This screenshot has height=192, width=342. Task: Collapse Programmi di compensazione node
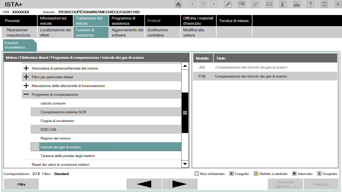(26, 94)
